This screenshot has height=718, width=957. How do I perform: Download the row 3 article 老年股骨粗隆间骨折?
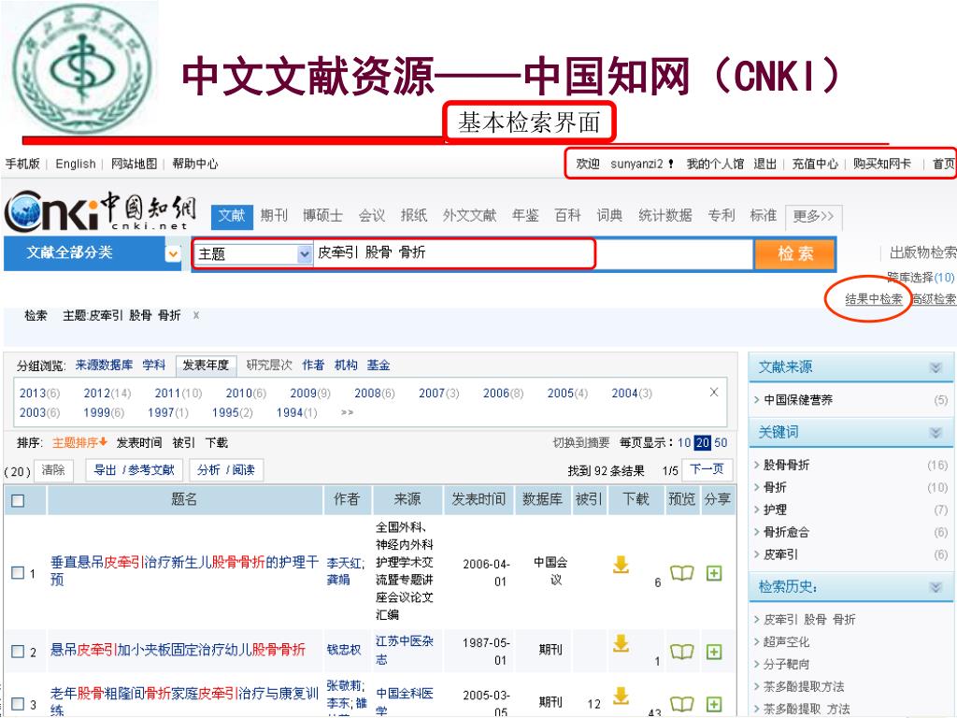(621, 696)
